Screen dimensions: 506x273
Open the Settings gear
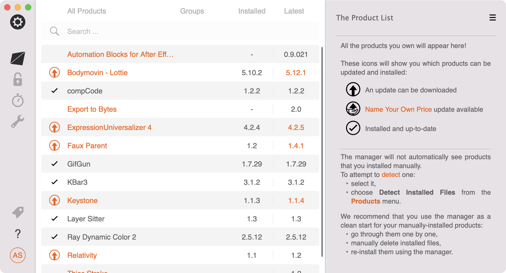(17, 22)
